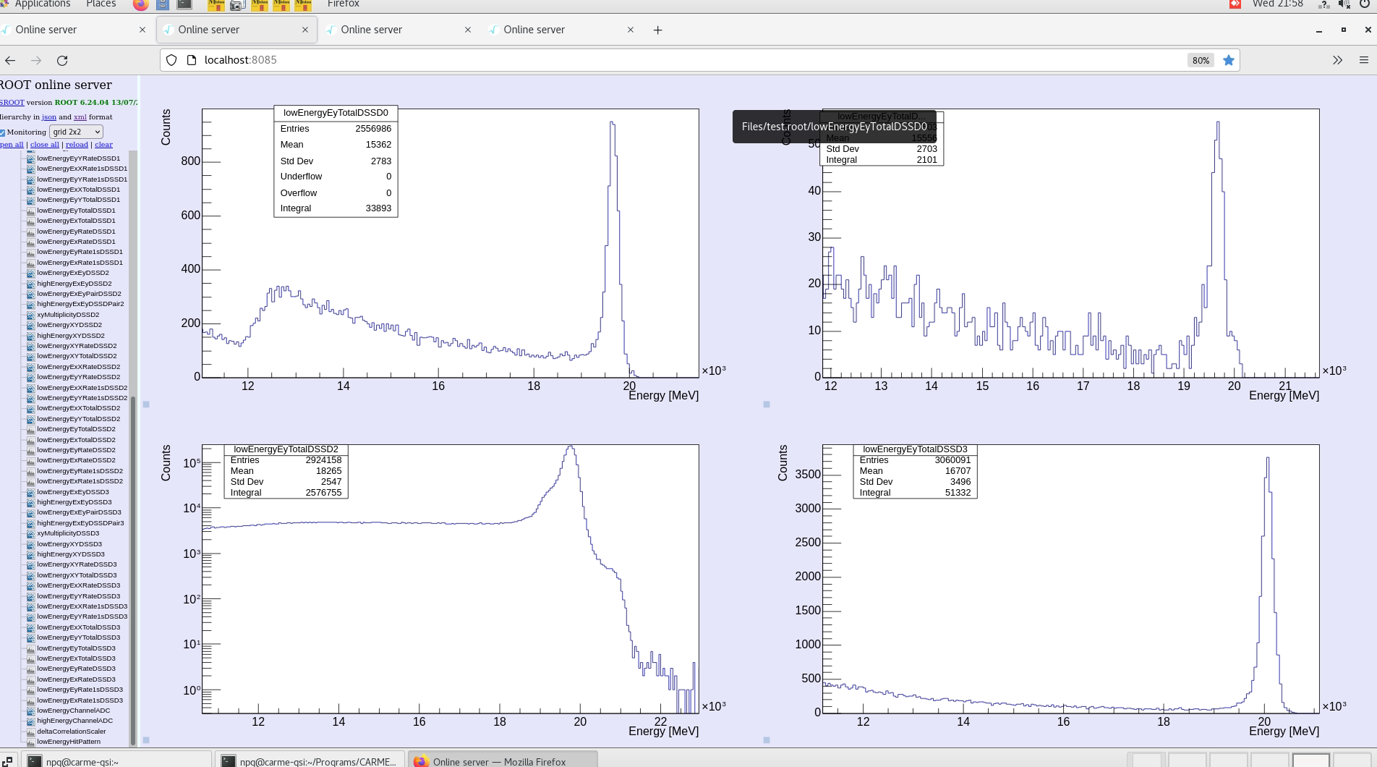Reload the page with the browser refresh icon
This screenshot has width=1377, height=767.
[62, 60]
